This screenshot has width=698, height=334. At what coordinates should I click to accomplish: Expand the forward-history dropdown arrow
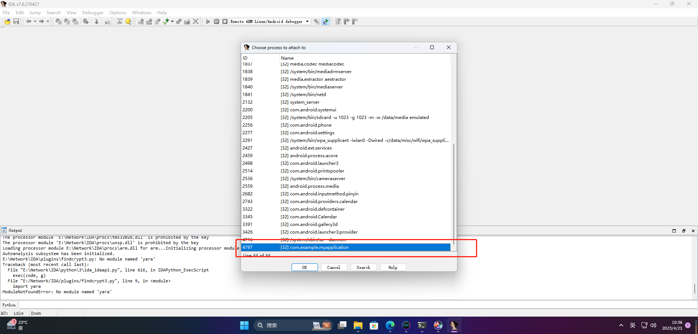coord(48,21)
